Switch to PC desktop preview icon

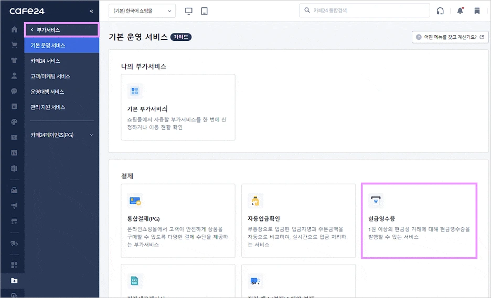[x=188, y=11]
